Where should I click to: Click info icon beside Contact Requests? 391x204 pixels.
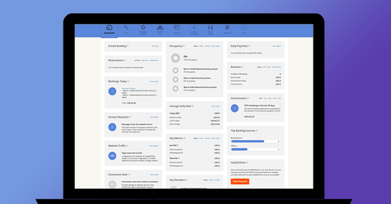coord(130,117)
